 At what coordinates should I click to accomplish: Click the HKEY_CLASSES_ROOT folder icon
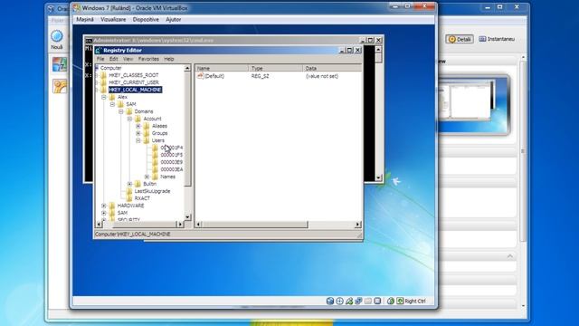point(103,75)
